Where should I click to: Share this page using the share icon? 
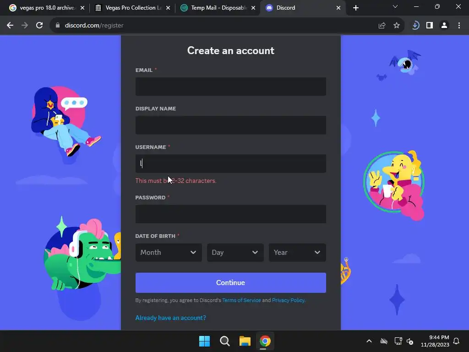382,26
